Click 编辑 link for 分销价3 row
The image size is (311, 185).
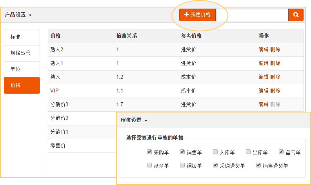tap(263, 104)
